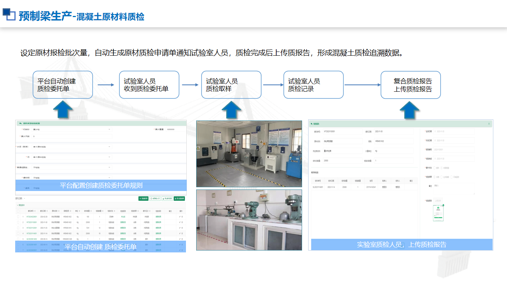
Task: Open entrustment order link QC20230614002
Action: tap(32, 240)
